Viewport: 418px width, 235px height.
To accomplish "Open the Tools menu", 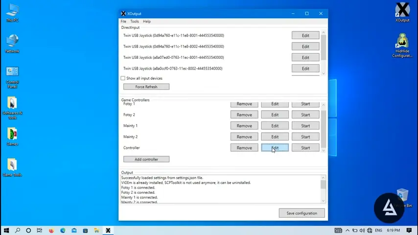I will [x=134, y=22].
